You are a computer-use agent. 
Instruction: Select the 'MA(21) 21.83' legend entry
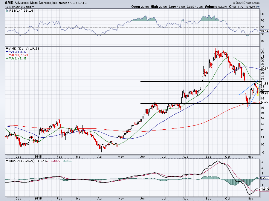pos(18,59)
